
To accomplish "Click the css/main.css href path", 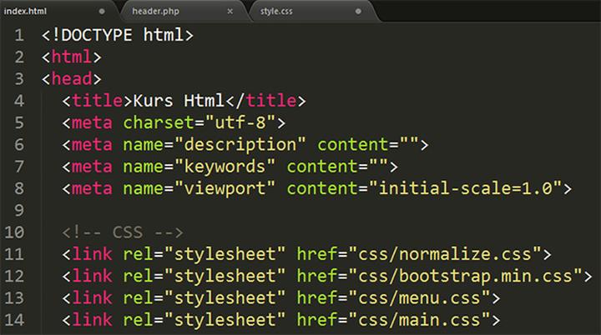I will tap(423, 318).
